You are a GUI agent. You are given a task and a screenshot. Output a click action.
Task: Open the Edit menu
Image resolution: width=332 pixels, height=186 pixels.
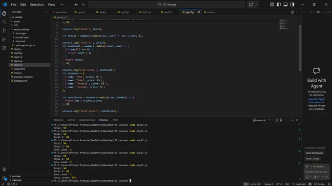pyautogui.click(x=23, y=4)
